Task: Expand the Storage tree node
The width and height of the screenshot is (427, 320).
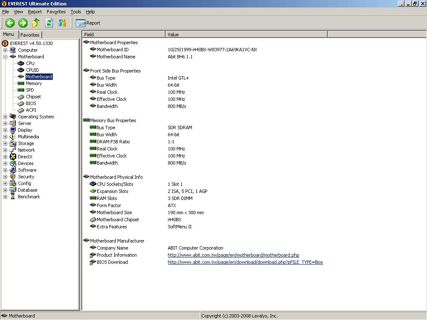Action: 5,143
